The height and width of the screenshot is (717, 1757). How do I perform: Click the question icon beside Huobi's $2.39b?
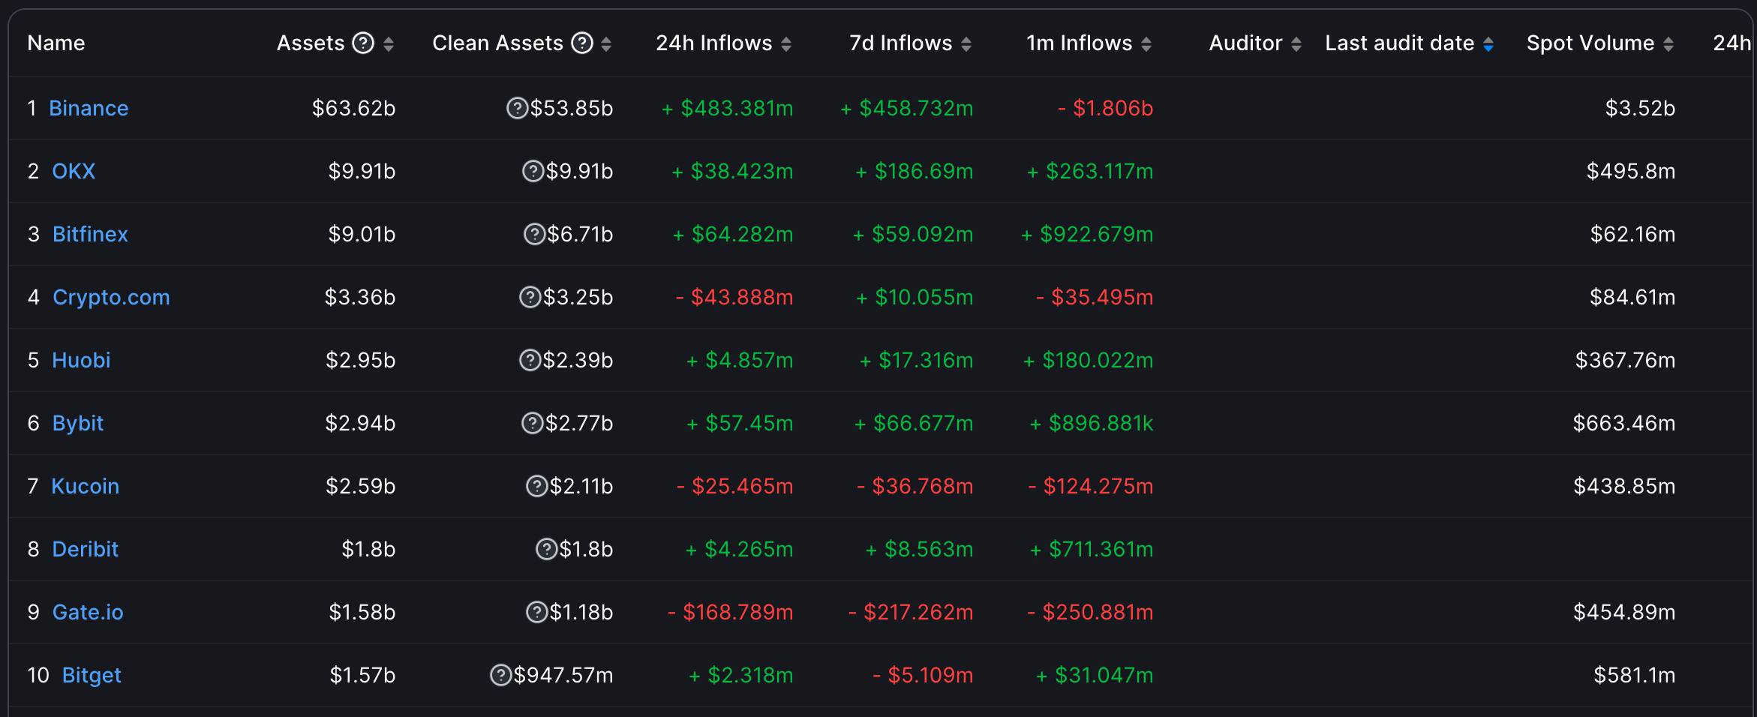[x=530, y=361]
